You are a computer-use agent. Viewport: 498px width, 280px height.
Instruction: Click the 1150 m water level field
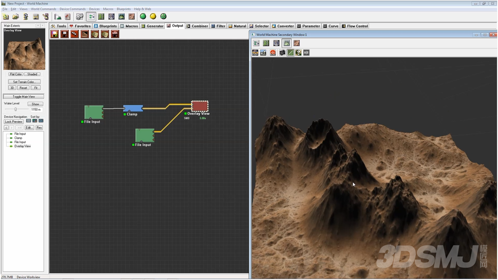(x=36, y=109)
